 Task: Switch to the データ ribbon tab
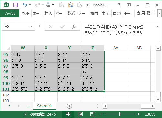coord(82,14)
